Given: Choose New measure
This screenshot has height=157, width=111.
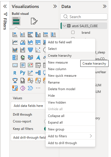Looking at the screenshot, I should tap(70, 62).
